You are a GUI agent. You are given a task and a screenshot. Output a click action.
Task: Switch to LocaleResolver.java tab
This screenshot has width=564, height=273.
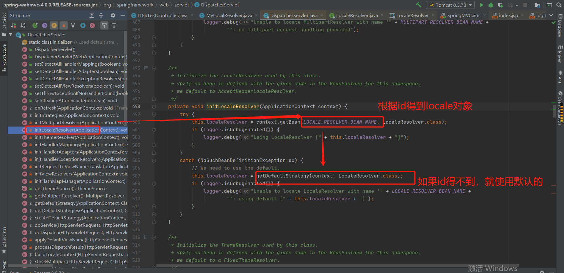click(x=357, y=15)
